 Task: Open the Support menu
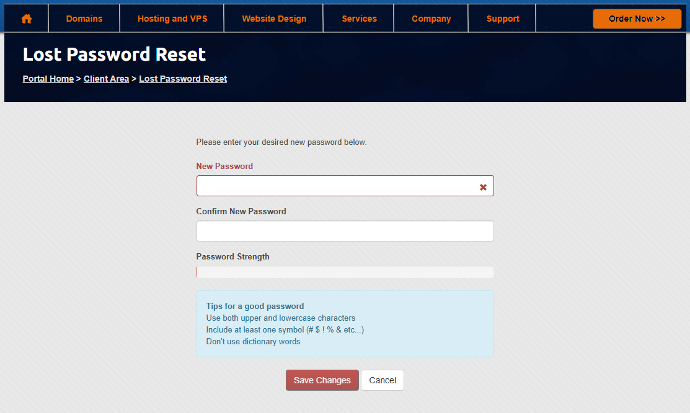pos(503,19)
